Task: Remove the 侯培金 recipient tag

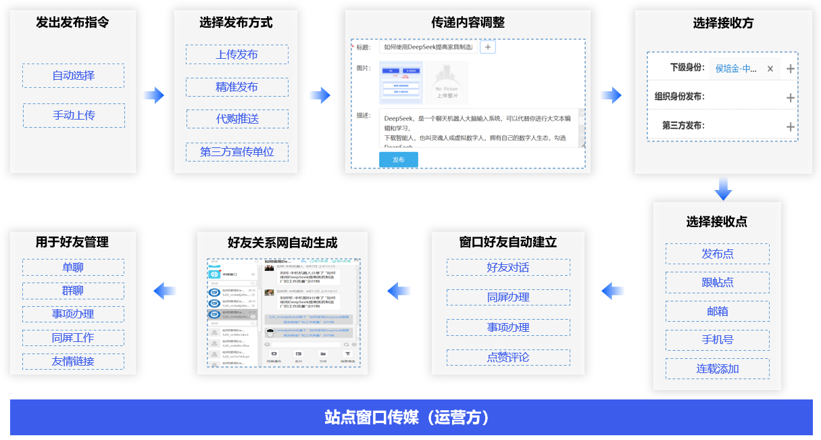Action: [x=770, y=68]
